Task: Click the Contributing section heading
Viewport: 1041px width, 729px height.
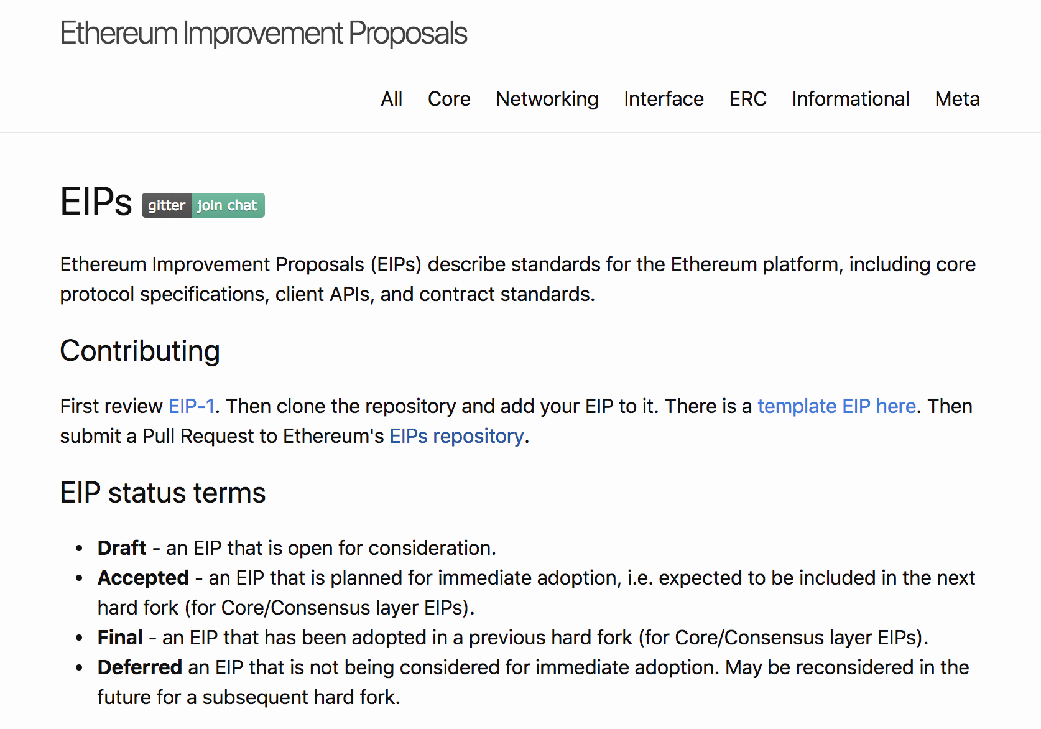Action: coord(140,351)
